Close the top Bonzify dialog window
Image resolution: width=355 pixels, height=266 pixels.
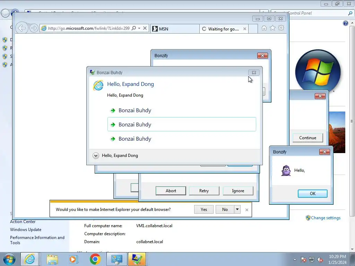point(262,56)
